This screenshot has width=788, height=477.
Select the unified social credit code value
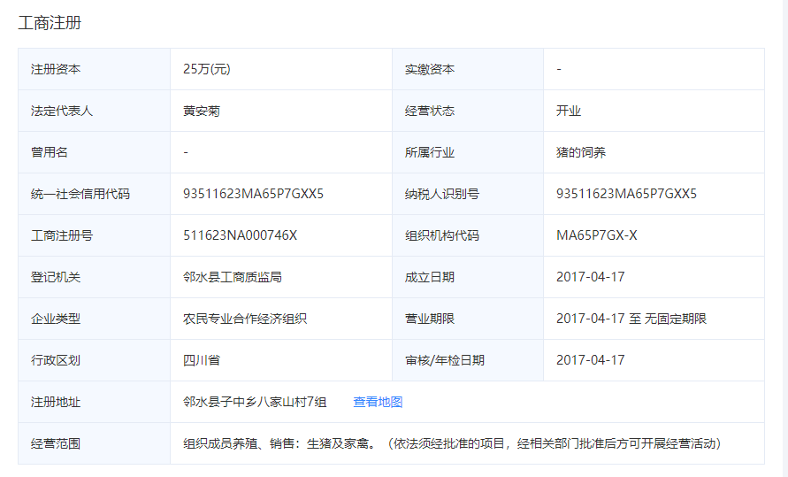click(253, 194)
